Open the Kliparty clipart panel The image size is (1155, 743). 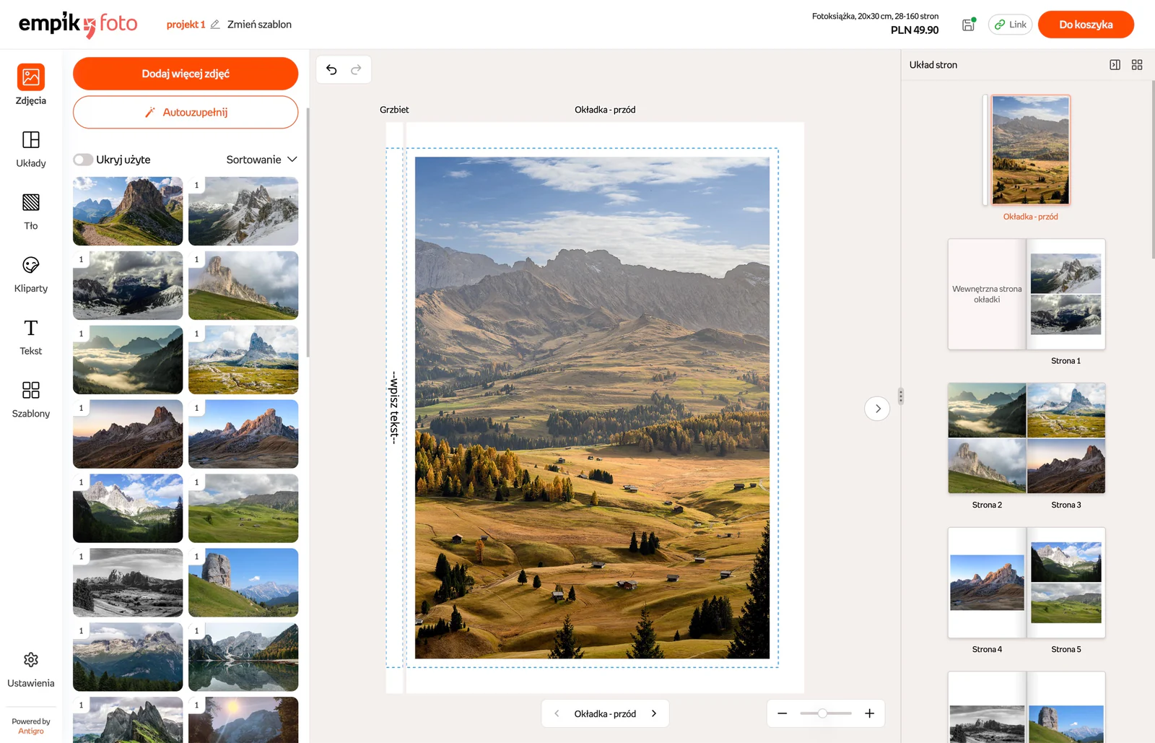30,274
